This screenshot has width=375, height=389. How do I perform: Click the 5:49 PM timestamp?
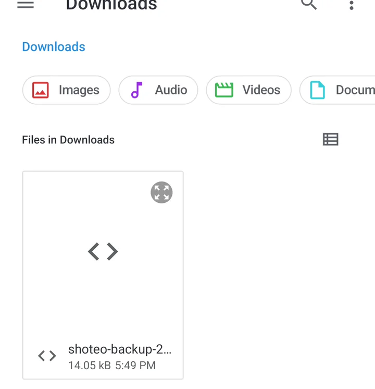(135, 366)
